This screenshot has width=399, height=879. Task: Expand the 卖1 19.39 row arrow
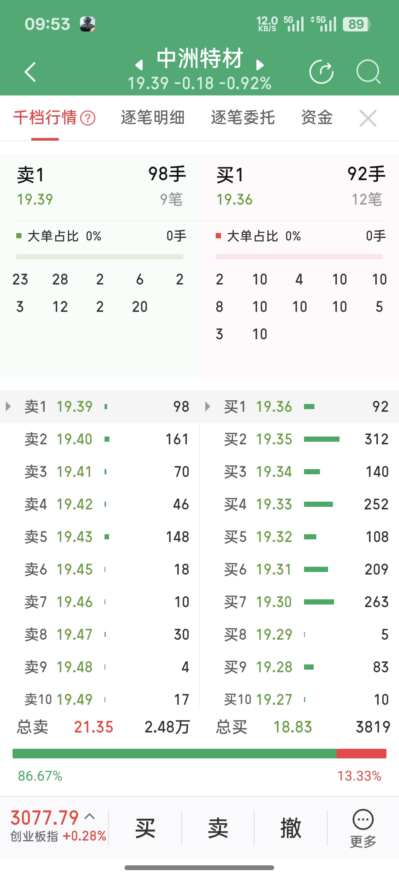pyautogui.click(x=8, y=407)
